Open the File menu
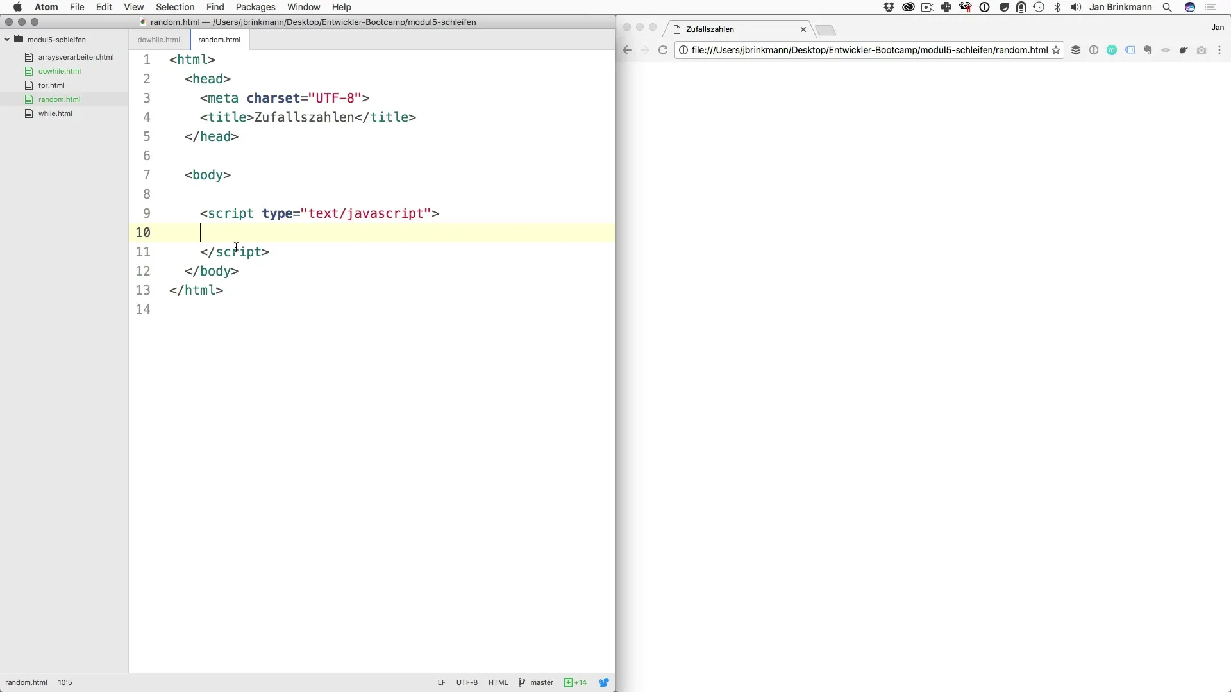1231x692 pixels. 77,7
